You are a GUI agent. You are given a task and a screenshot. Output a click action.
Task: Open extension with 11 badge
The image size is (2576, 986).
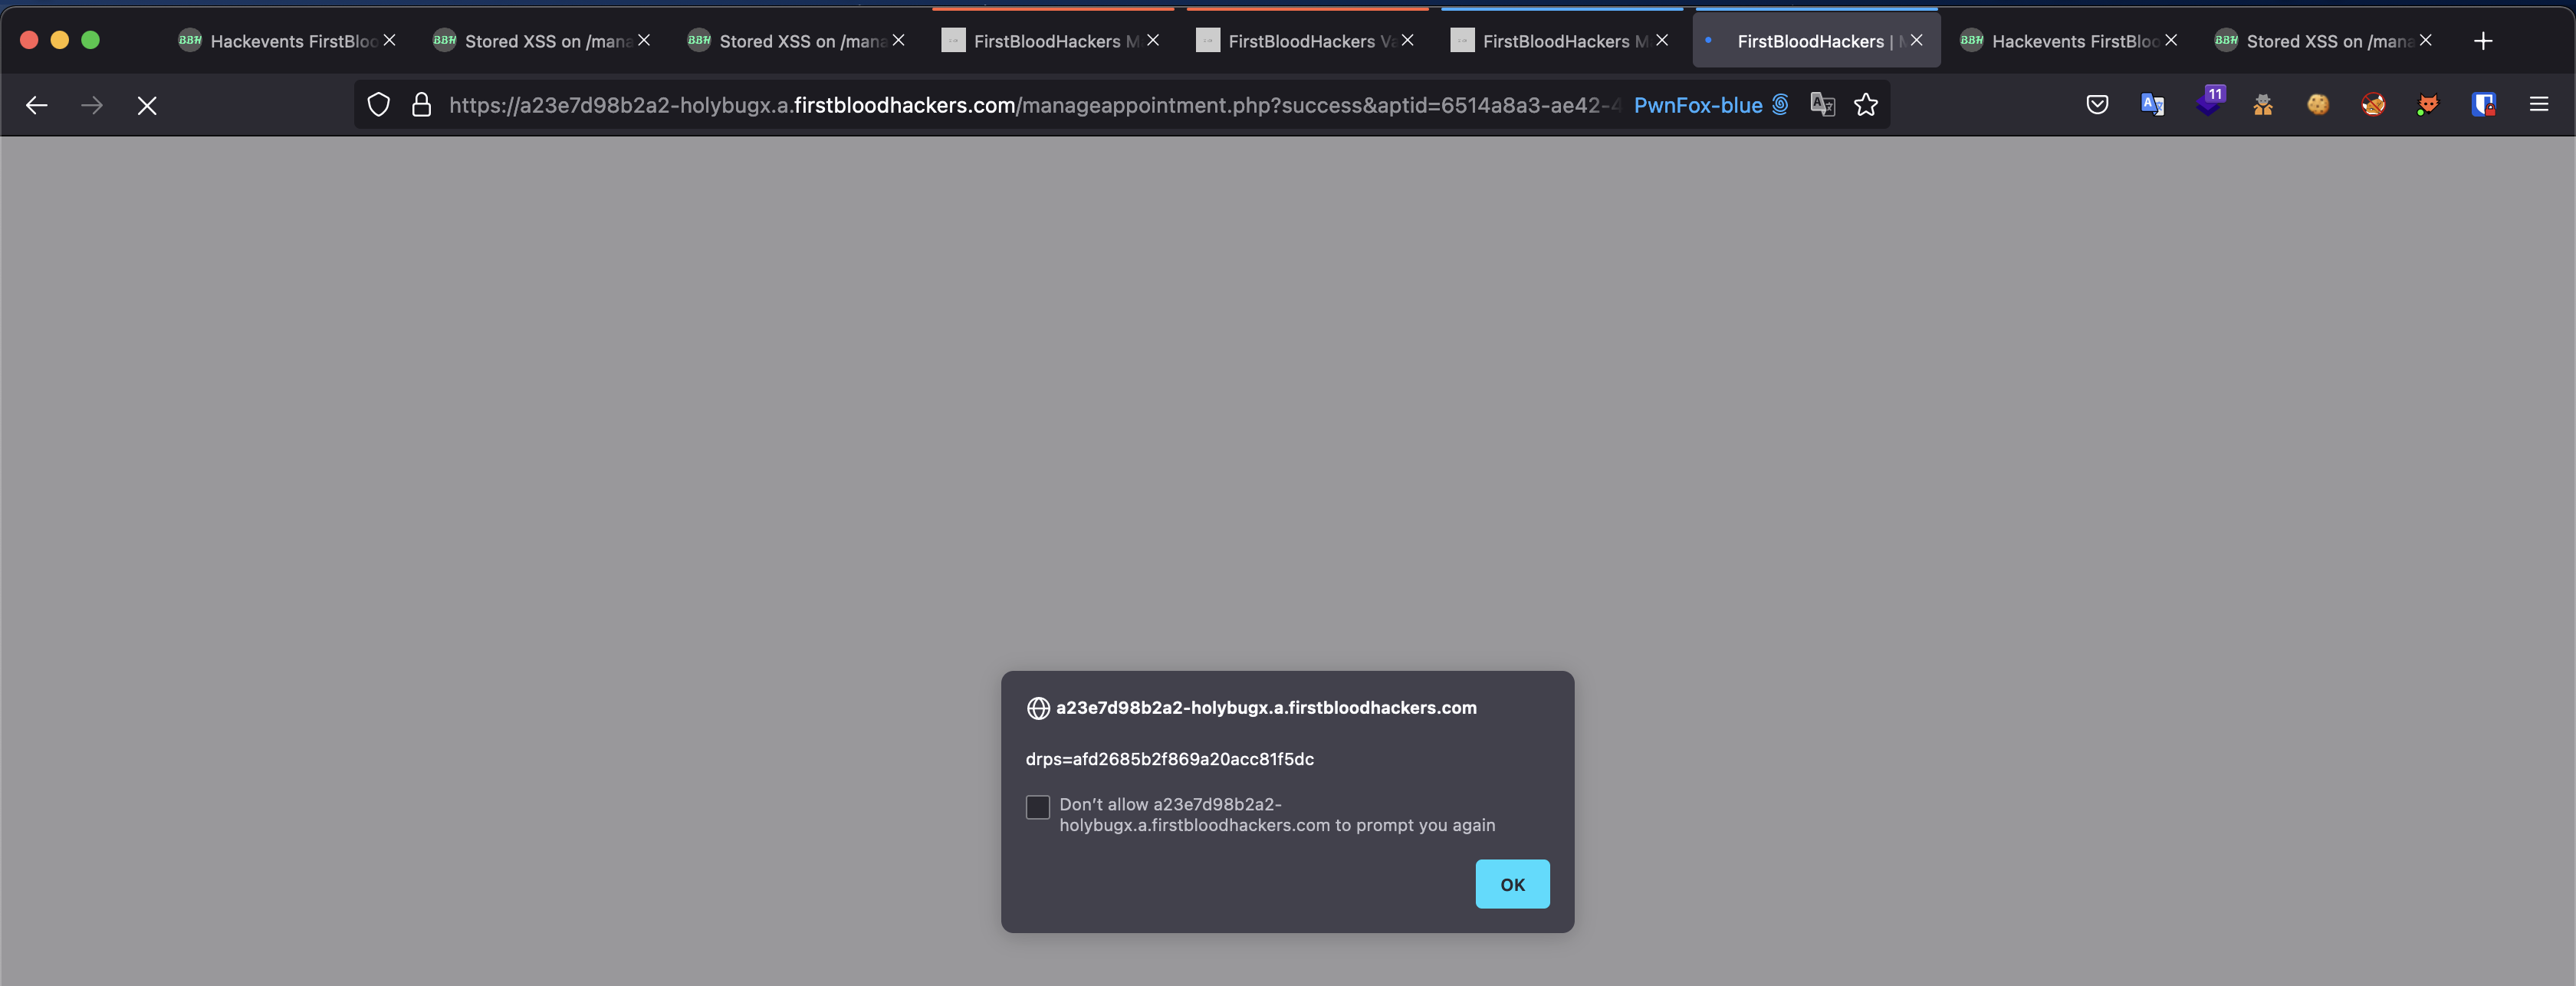click(x=2209, y=102)
